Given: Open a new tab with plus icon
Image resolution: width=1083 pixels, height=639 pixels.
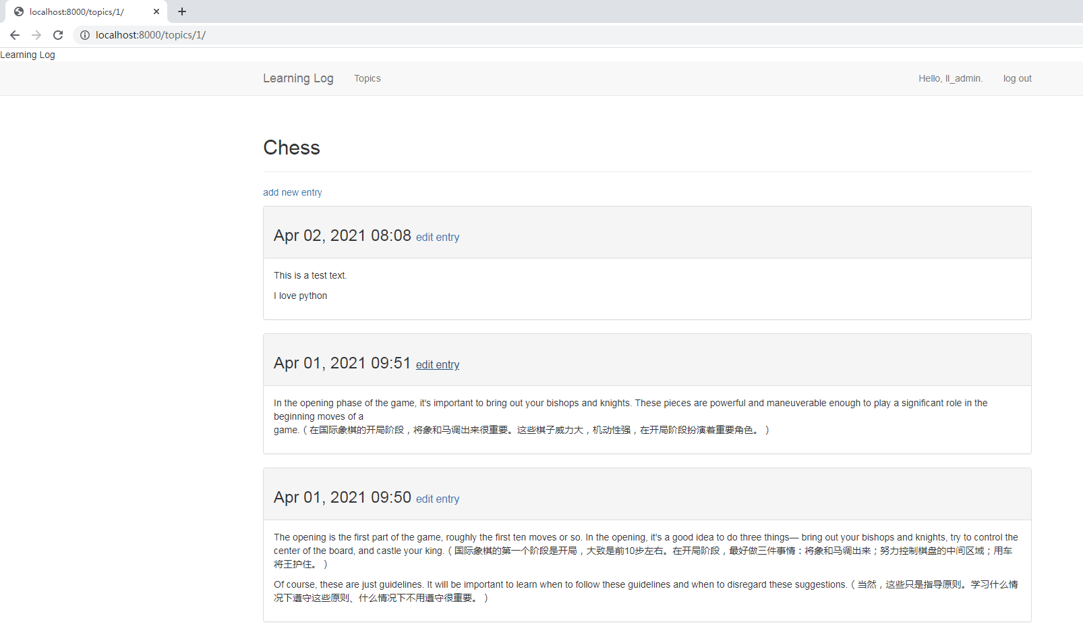Looking at the screenshot, I should [x=182, y=11].
